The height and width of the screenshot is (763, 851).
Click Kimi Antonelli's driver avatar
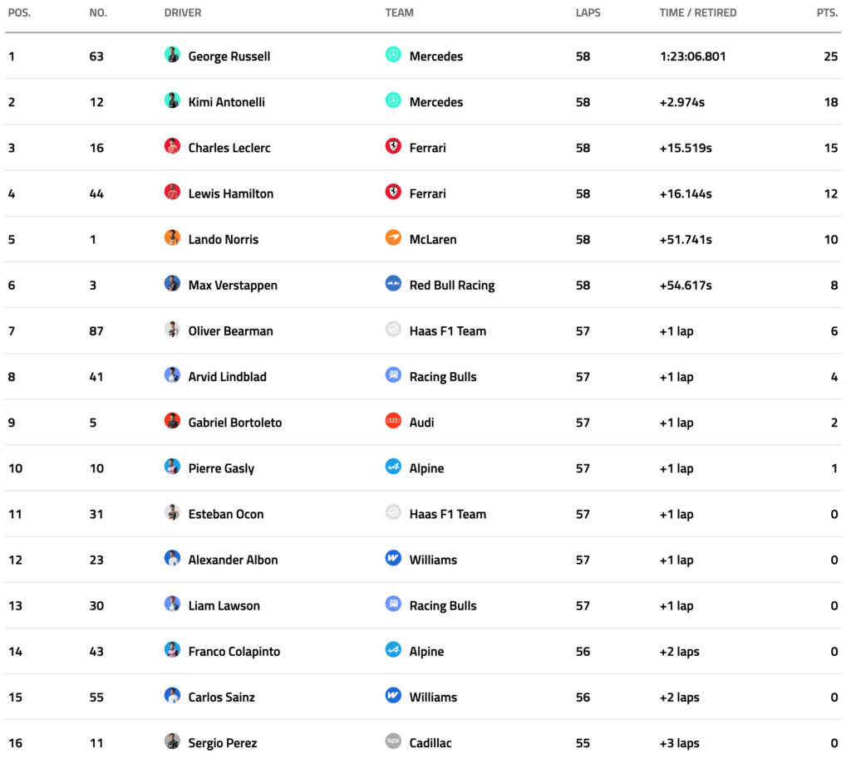[172, 101]
